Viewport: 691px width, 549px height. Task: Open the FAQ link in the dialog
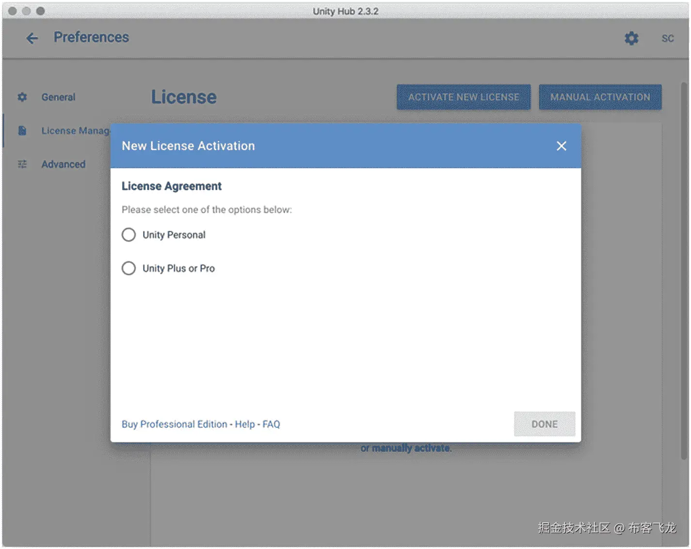[272, 424]
